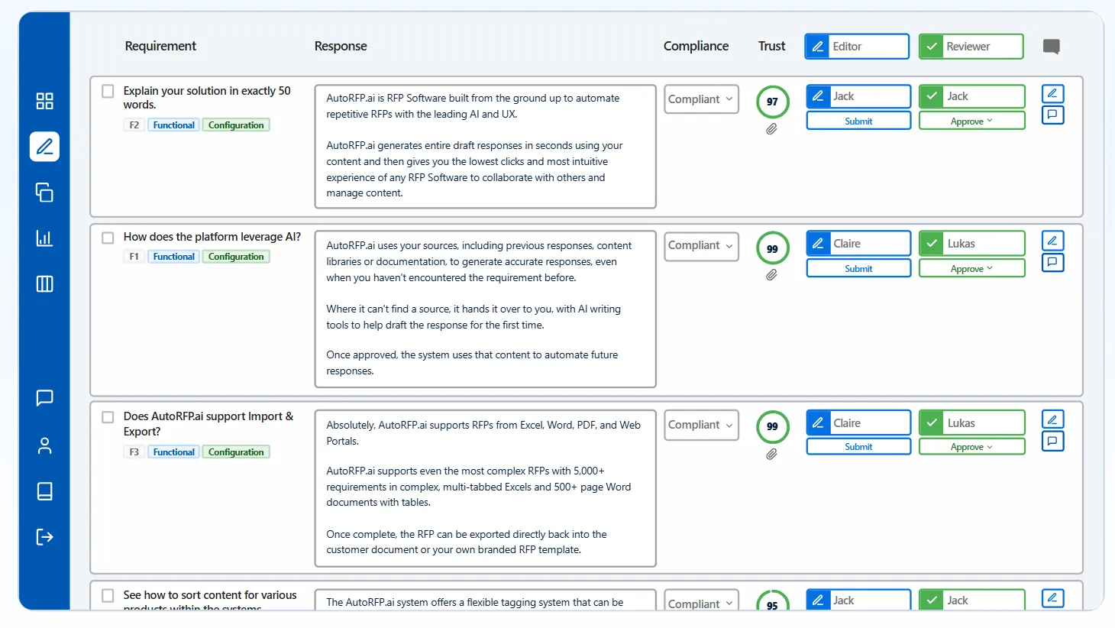The height and width of the screenshot is (628, 1115).
Task: Expand Approve dropdown in 'Import & Export' row
Action: coord(971,446)
